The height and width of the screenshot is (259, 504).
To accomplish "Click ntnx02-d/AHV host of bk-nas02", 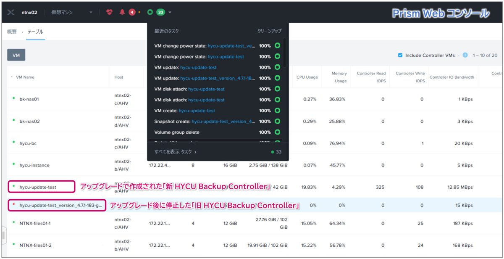I will 123,121.
